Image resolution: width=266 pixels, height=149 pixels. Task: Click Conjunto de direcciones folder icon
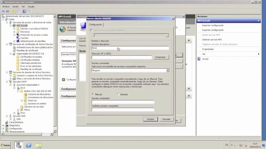(x=25, y=94)
